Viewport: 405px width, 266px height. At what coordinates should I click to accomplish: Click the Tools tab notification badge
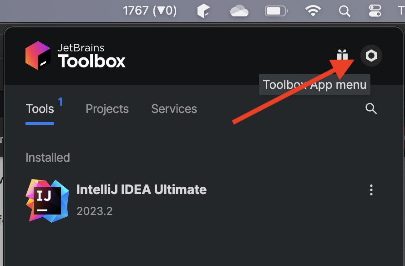[x=59, y=102]
